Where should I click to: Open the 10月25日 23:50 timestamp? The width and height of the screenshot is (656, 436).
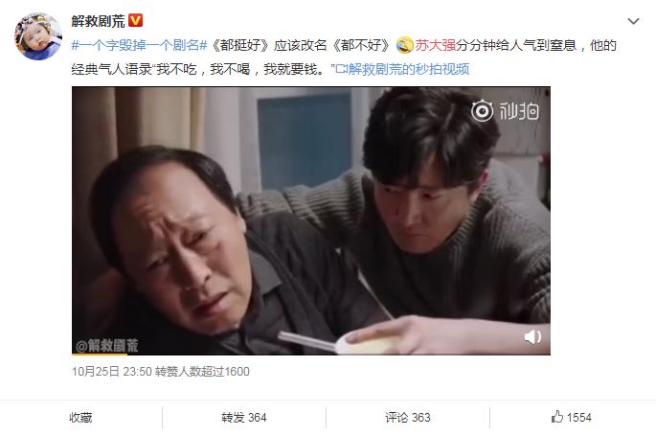pyautogui.click(x=111, y=372)
